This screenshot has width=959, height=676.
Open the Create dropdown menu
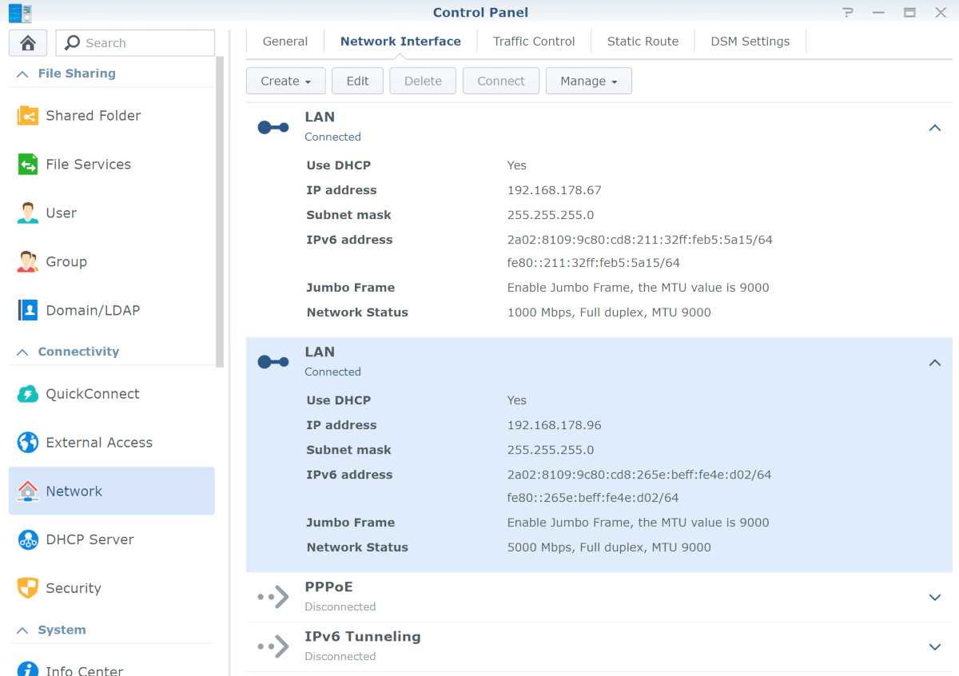pyautogui.click(x=285, y=81)
